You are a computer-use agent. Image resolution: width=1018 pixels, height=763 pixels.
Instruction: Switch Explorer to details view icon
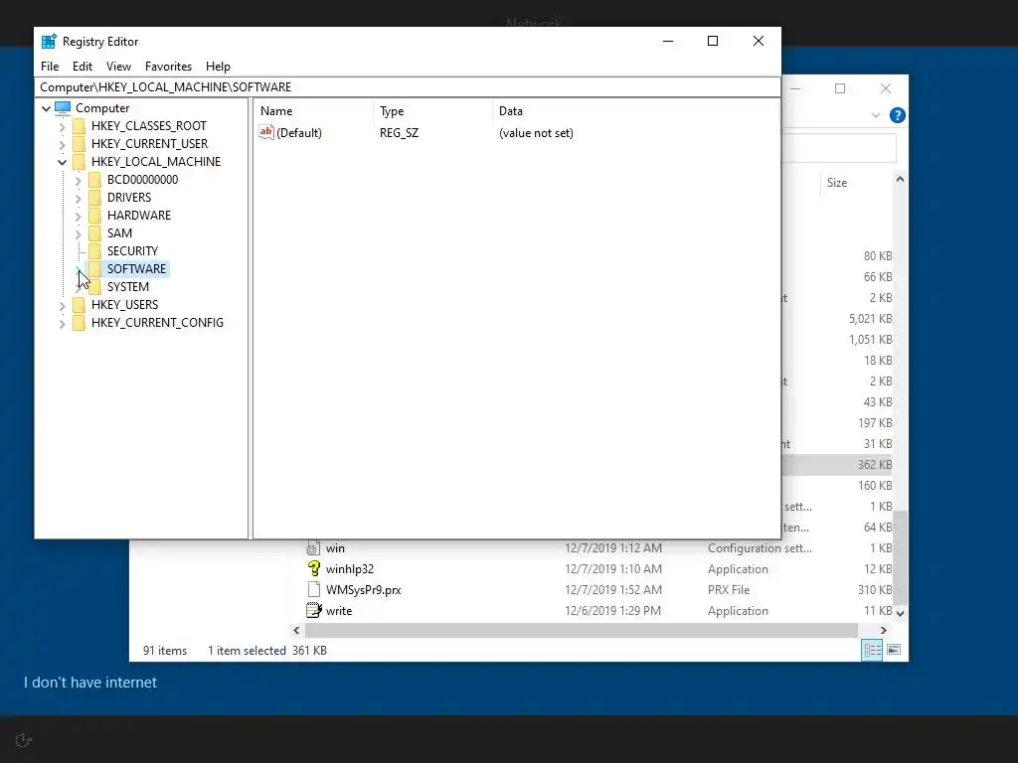point(872,650)
